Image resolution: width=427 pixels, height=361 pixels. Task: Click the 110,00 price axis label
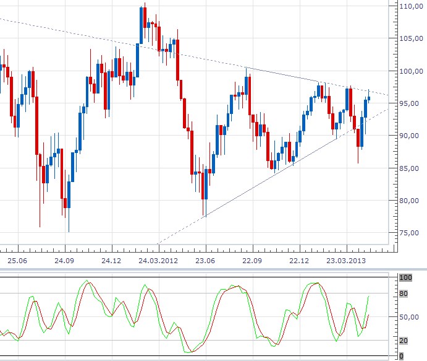pyautogui.click(x=408, y=6)
